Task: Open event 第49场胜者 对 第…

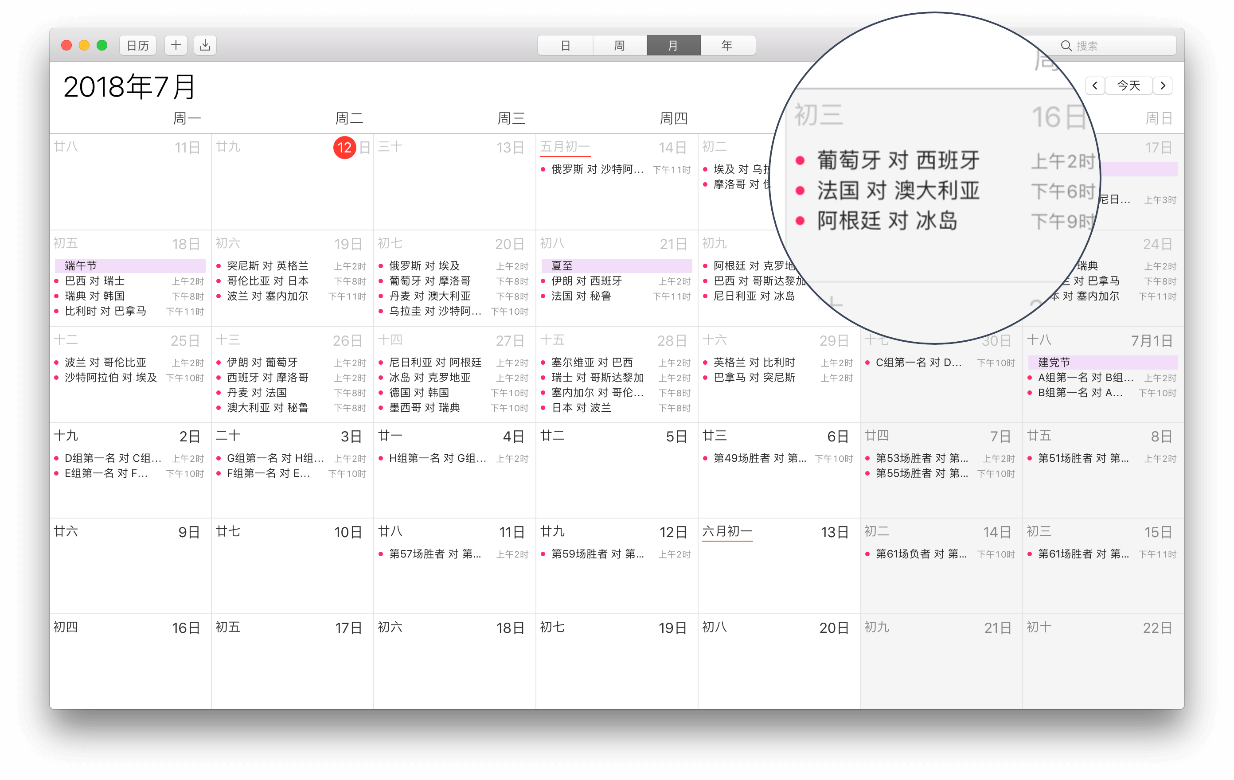Action: (x=778, y=458)
